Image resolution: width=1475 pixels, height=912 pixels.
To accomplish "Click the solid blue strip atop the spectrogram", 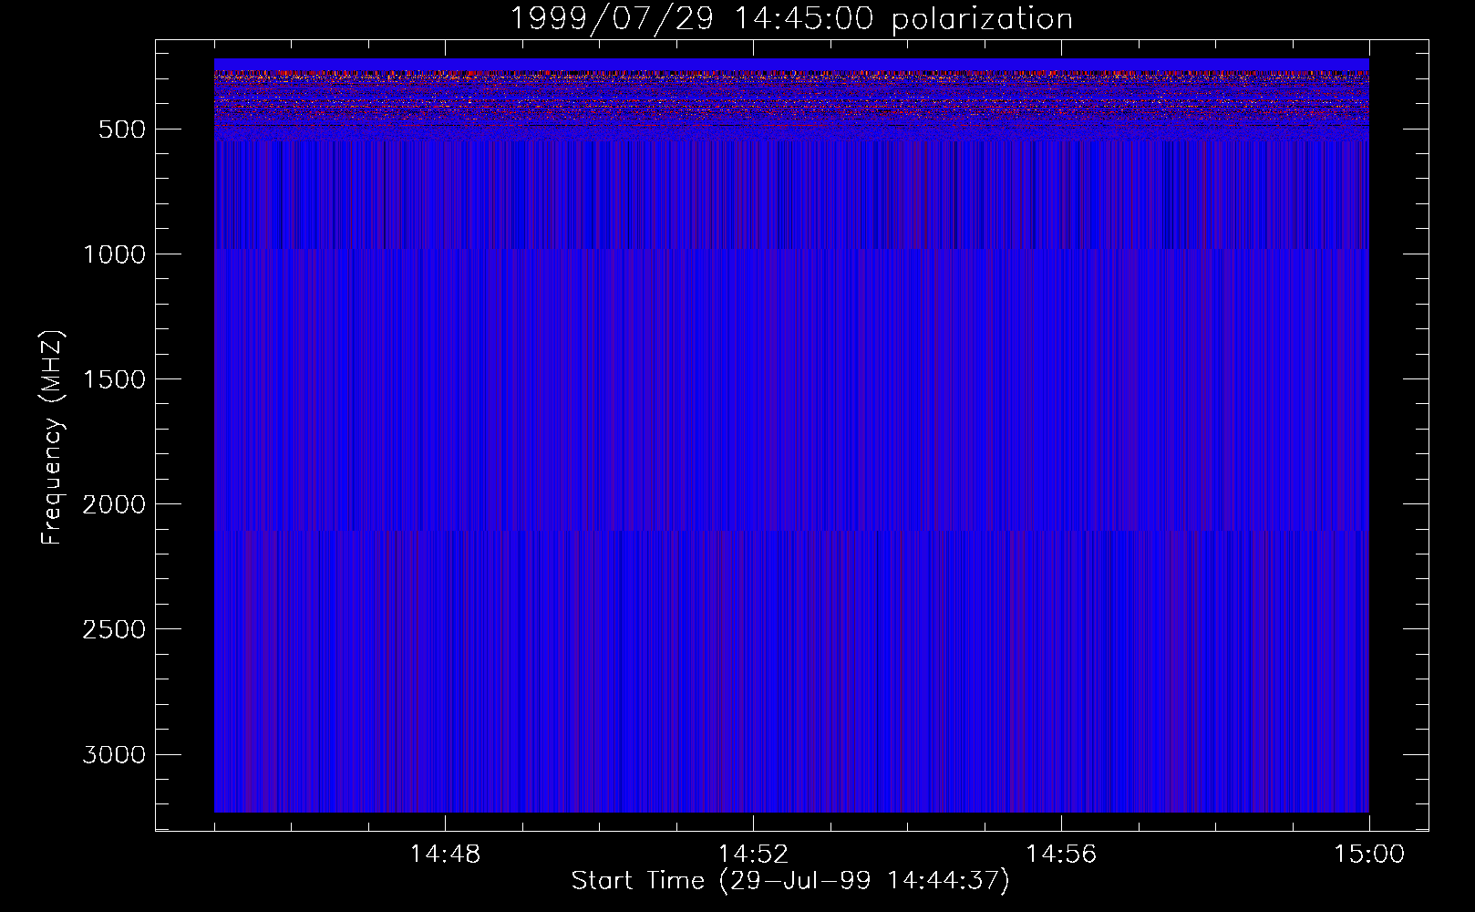I will pyautogui.click(x=790, y=64).
